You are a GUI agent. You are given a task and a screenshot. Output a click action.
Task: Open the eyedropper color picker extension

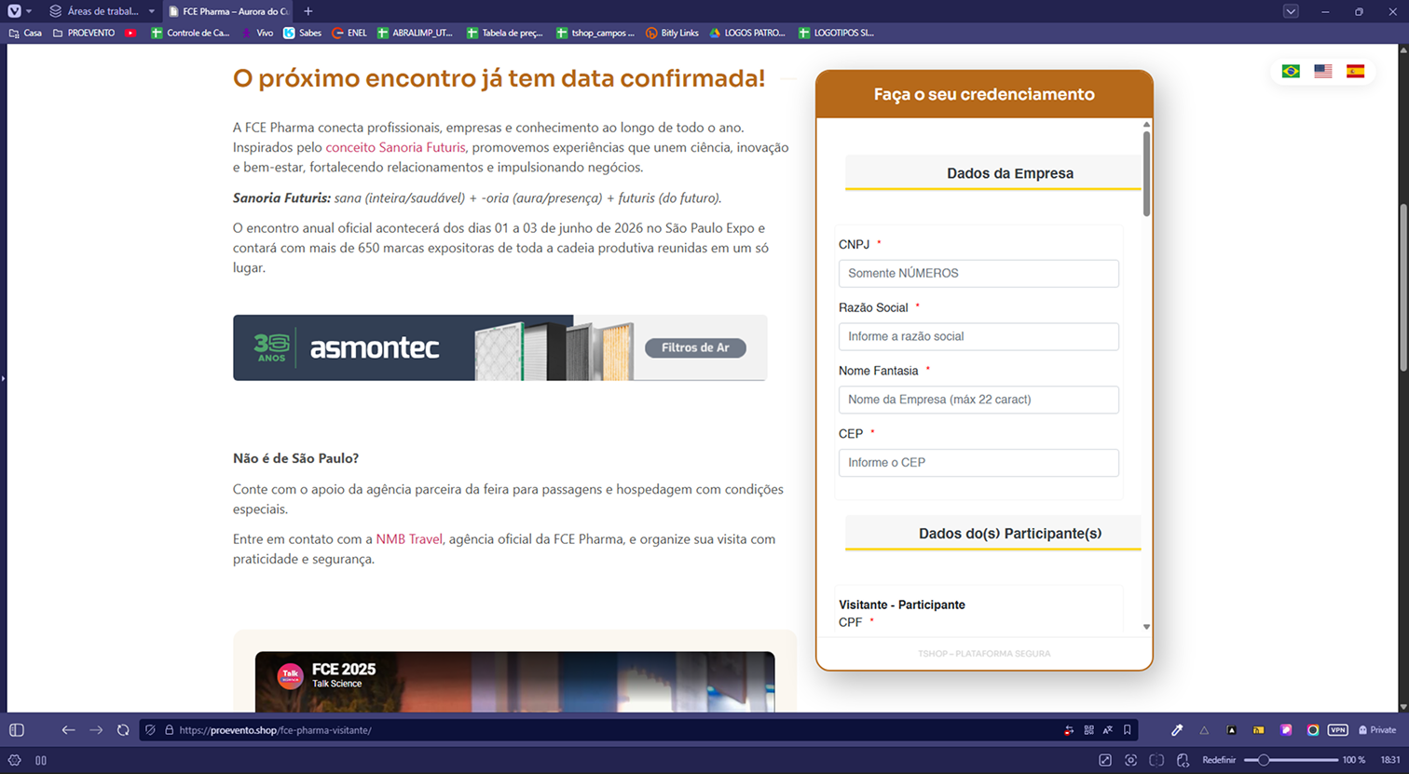[1177, 730]
